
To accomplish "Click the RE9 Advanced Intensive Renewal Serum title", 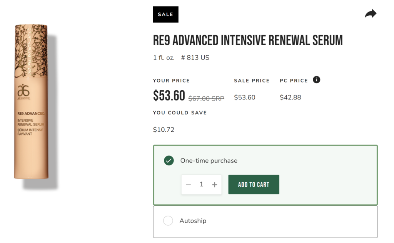I will pyautogui.click(x=248, y=40).
